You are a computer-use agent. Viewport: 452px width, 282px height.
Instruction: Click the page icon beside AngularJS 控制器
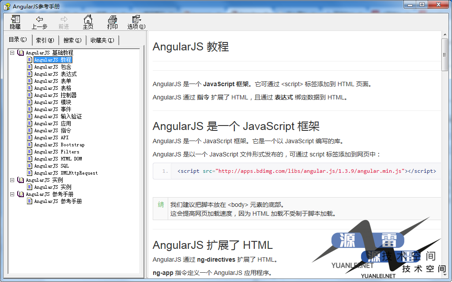pyautogui.click(x=30, y=95)
